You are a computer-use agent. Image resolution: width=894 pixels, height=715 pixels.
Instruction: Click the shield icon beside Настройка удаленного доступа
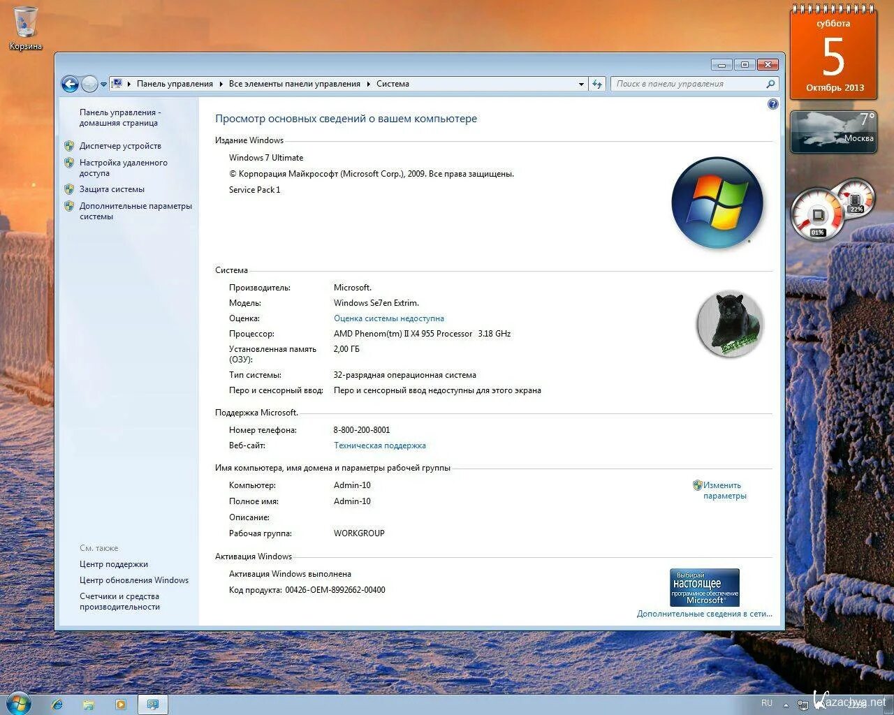point(69,163)
